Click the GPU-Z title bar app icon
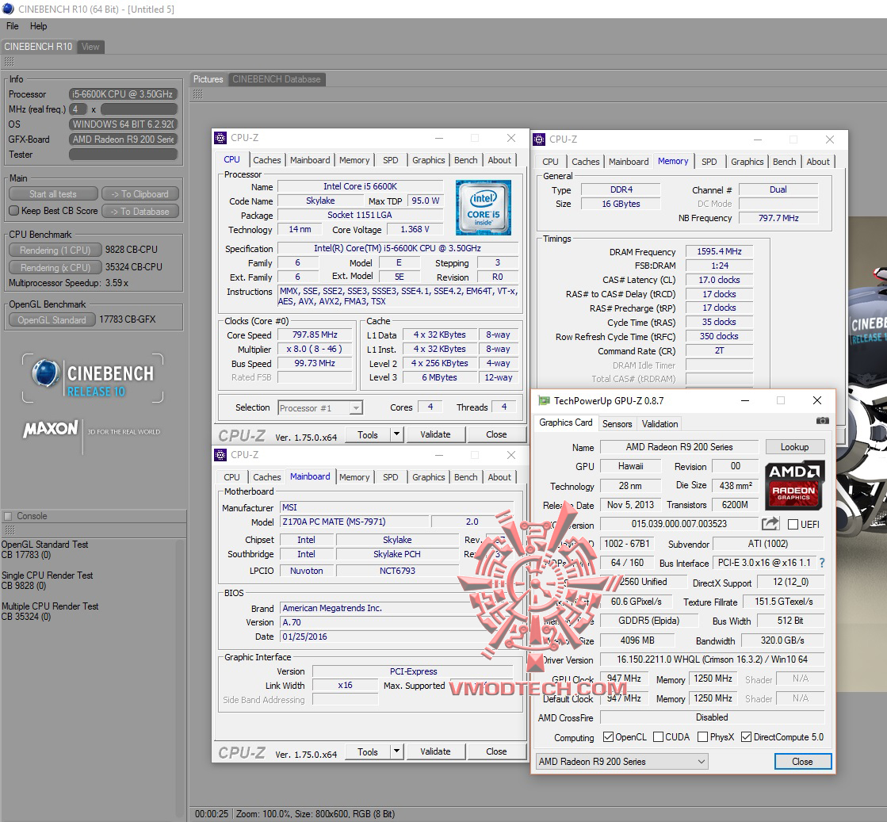887x822 pixels. [x=545, y=400]
